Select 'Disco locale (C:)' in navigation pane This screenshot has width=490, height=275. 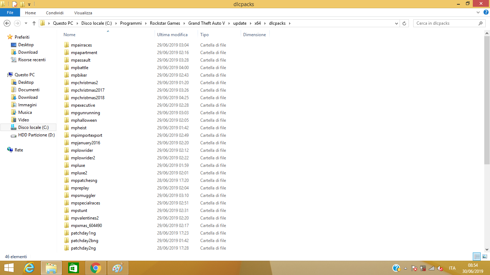28,127
